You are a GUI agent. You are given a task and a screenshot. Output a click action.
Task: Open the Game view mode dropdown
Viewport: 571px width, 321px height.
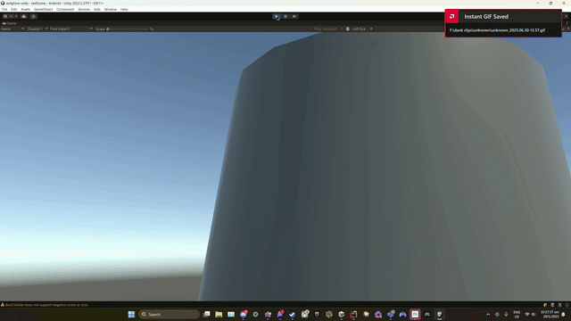(12, 29)
